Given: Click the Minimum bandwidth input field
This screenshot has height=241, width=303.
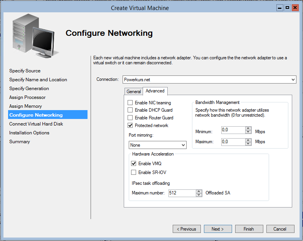Looking at the screenshot, I should (233, 130).
